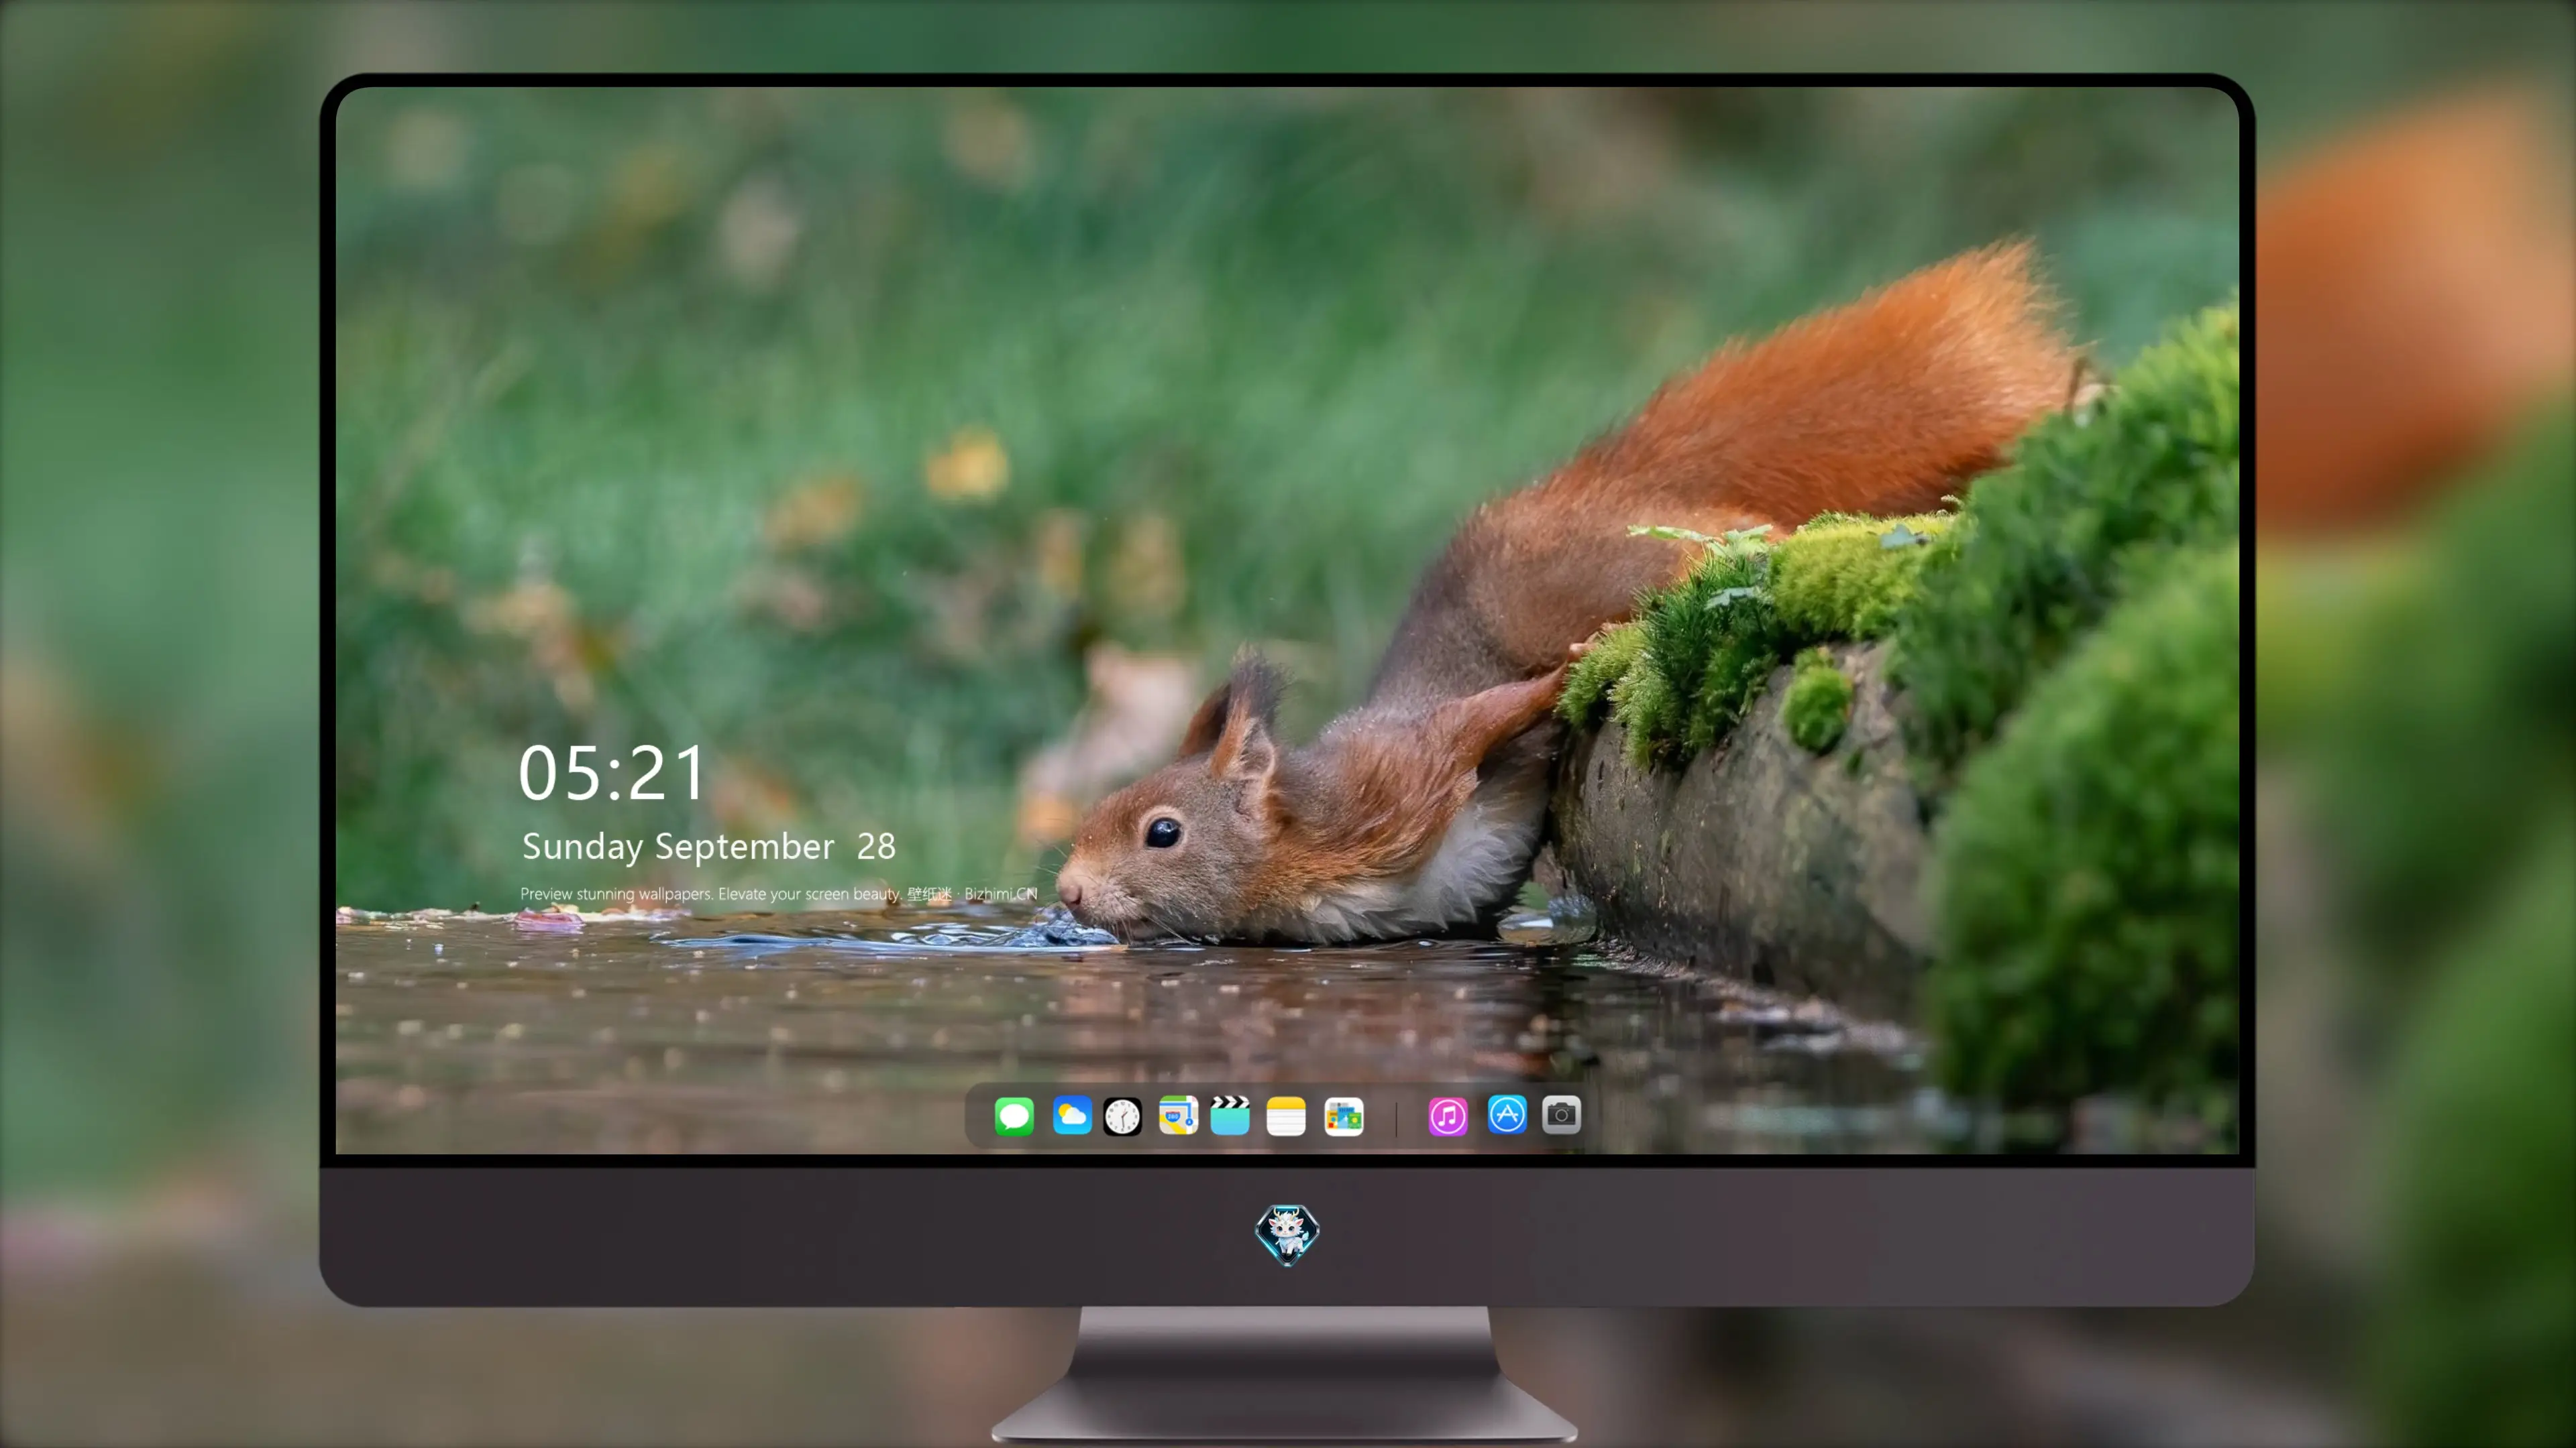Open the Videos clapperboard app
This screenshot has height=1448, width=2576.
(x=1230, y=1115)
